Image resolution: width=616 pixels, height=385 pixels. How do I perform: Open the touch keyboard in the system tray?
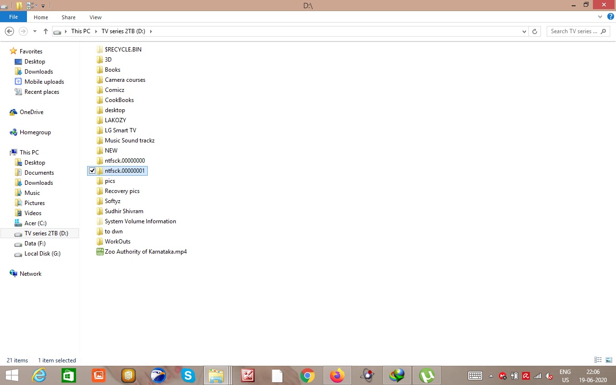tap(475, 375)
